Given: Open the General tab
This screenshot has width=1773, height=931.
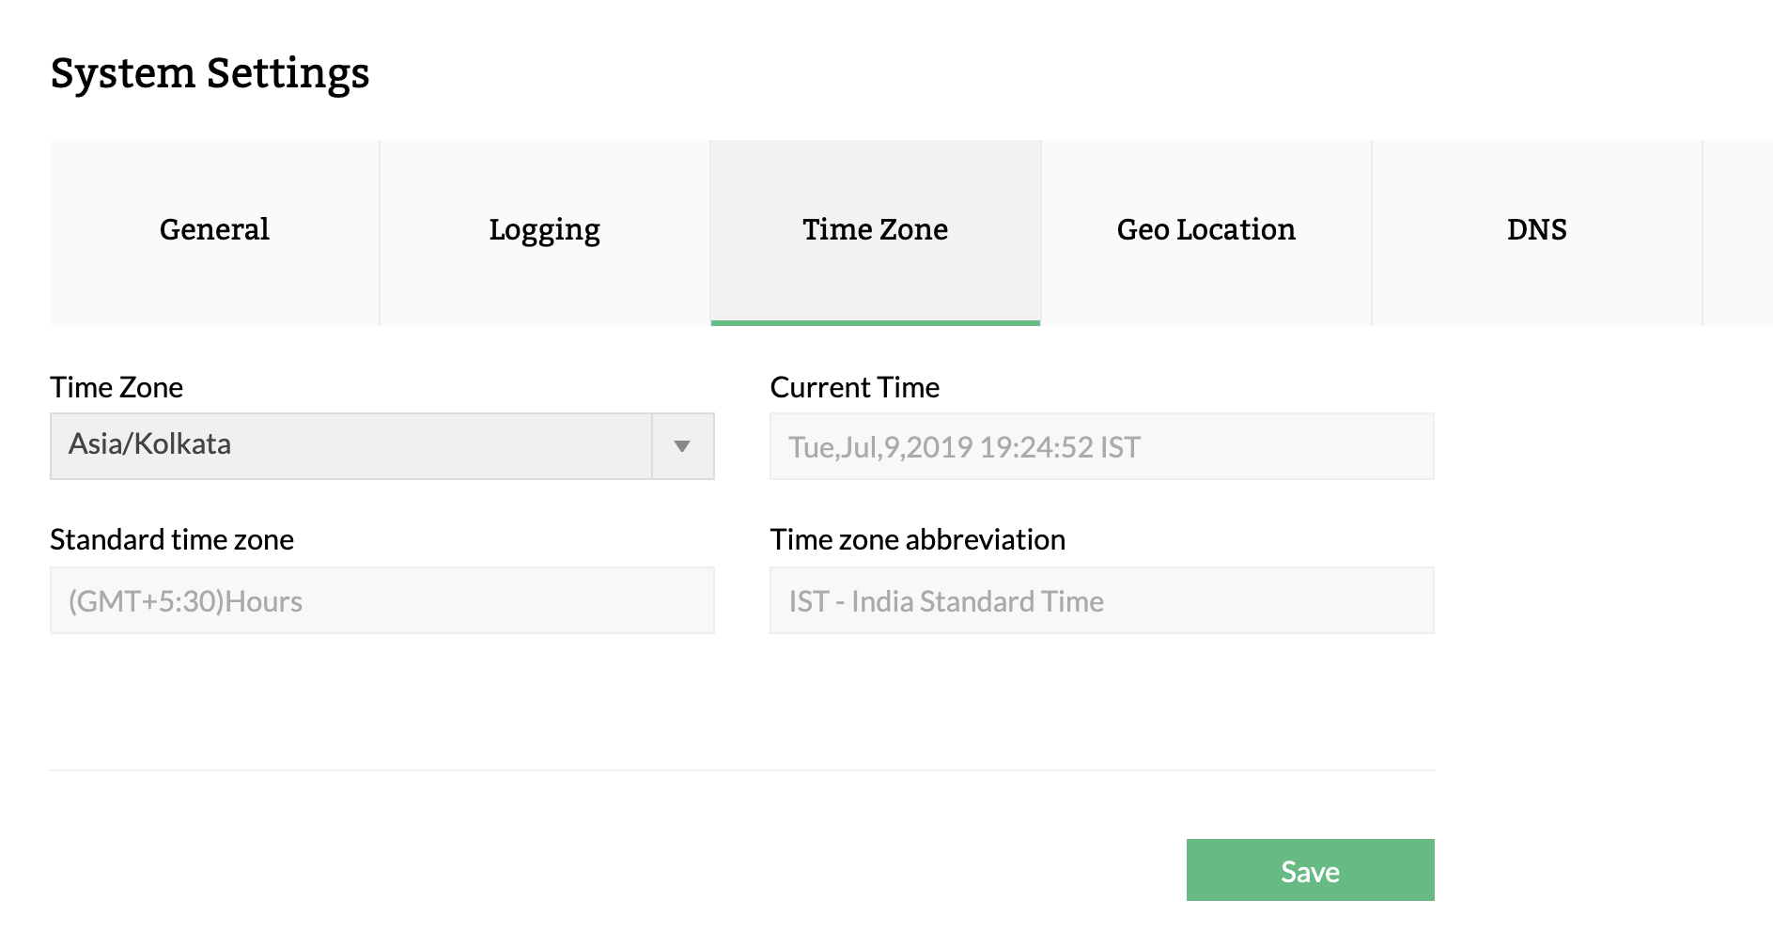Looking at the screenshot, I should 214,230.
